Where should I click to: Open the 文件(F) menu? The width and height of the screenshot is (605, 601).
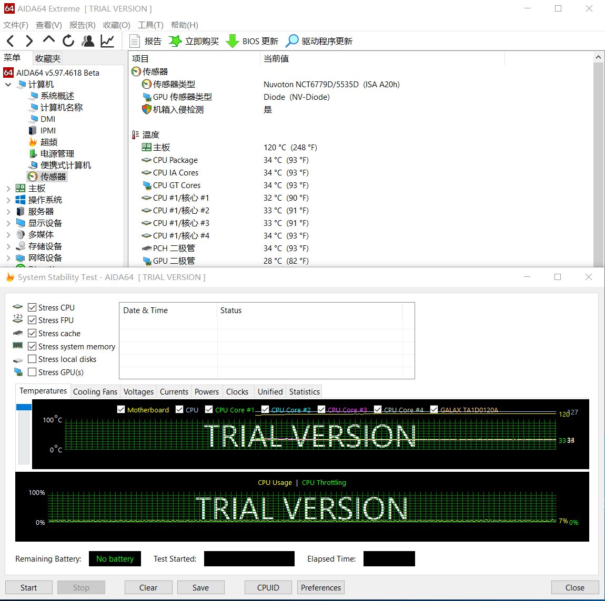(x=16, y=25)
